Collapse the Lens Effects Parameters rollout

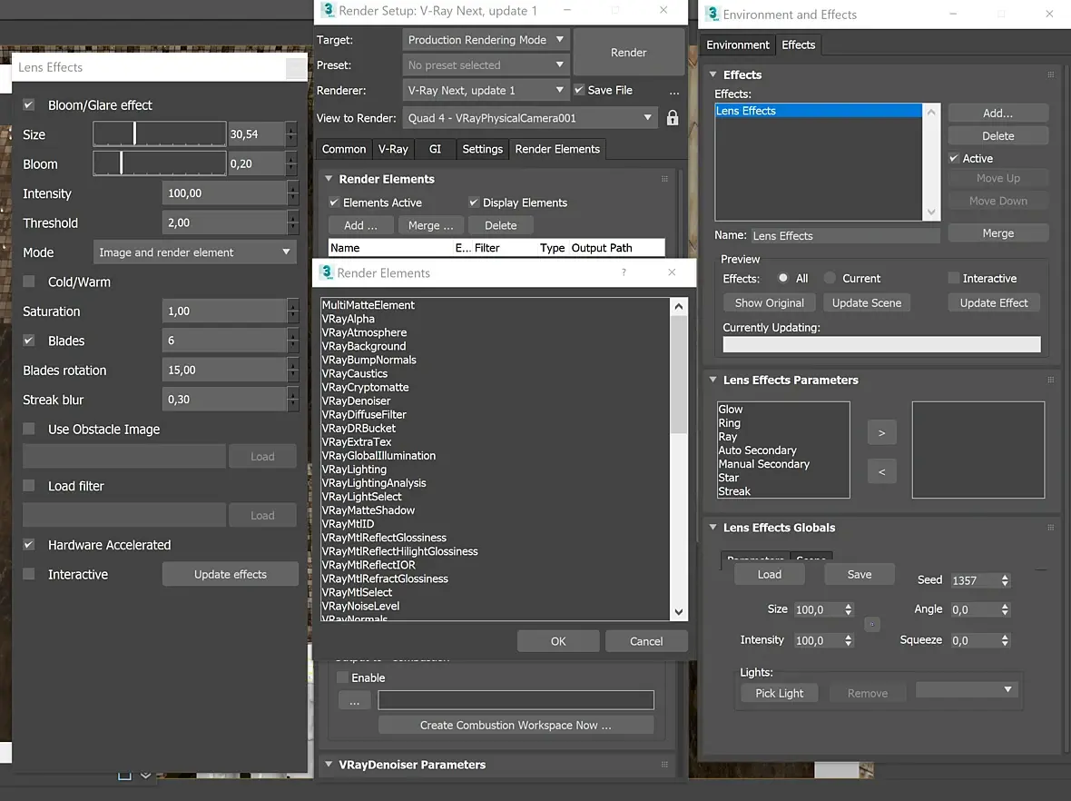(x=711, y=381)
